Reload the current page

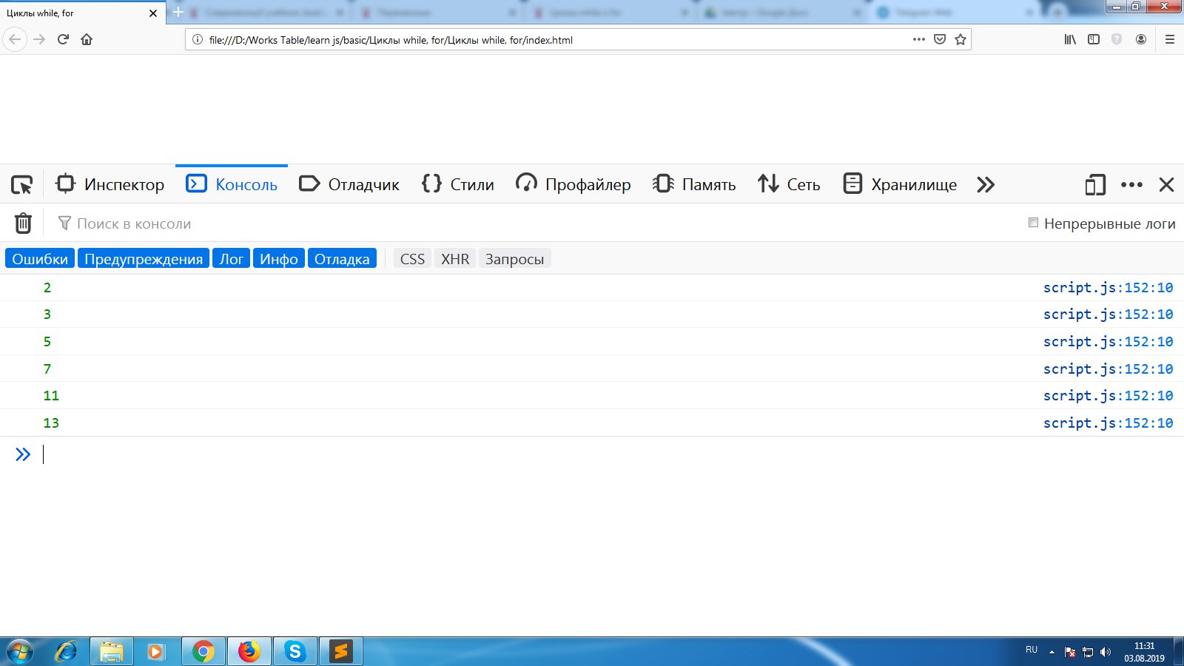(x=63, y=39)
